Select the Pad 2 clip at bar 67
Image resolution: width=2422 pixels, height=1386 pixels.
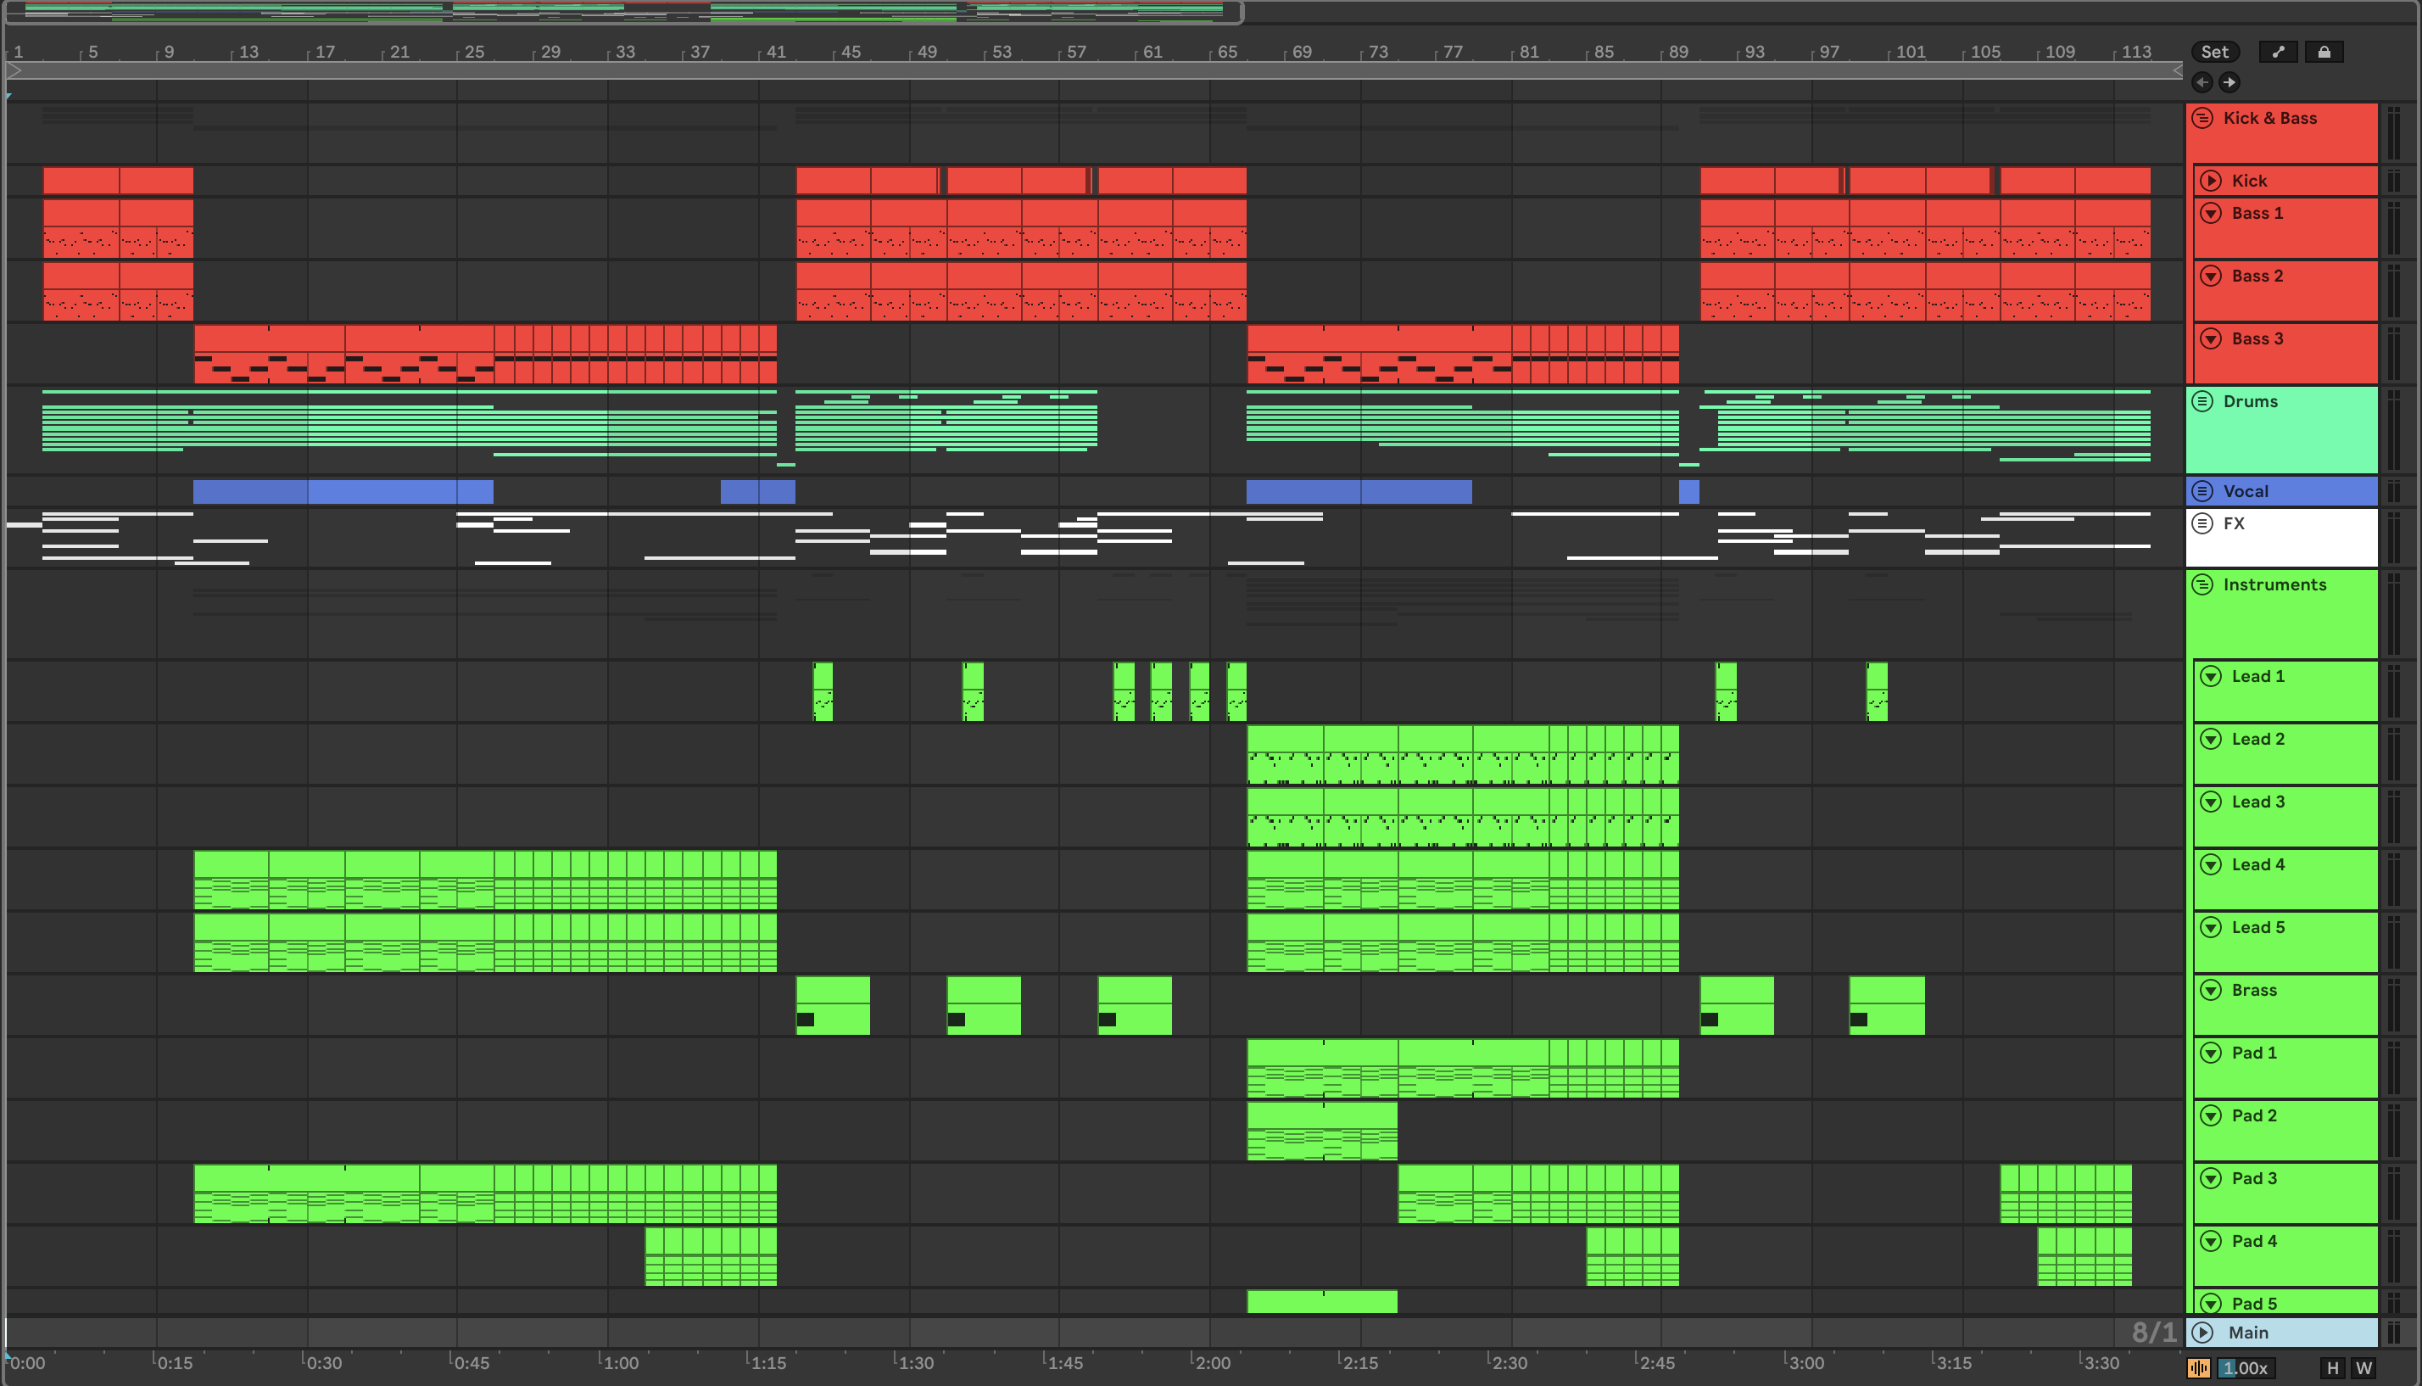pos(1322,1131)
